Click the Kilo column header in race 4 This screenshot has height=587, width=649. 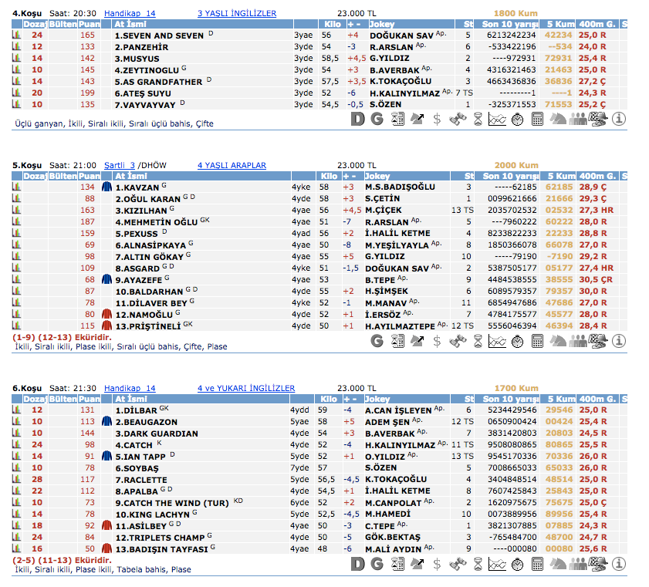point(330,25)
